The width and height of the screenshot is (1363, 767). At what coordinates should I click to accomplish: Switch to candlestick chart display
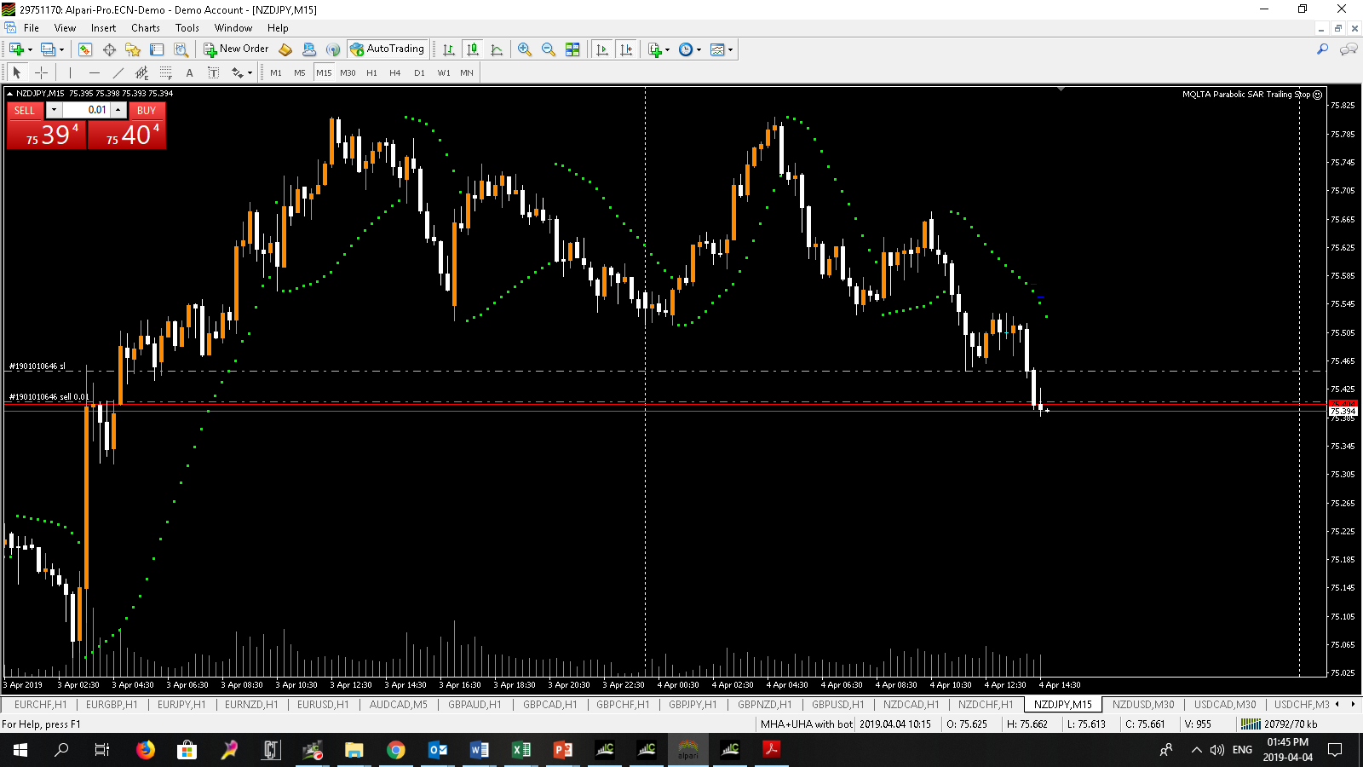tap(473, 49)
